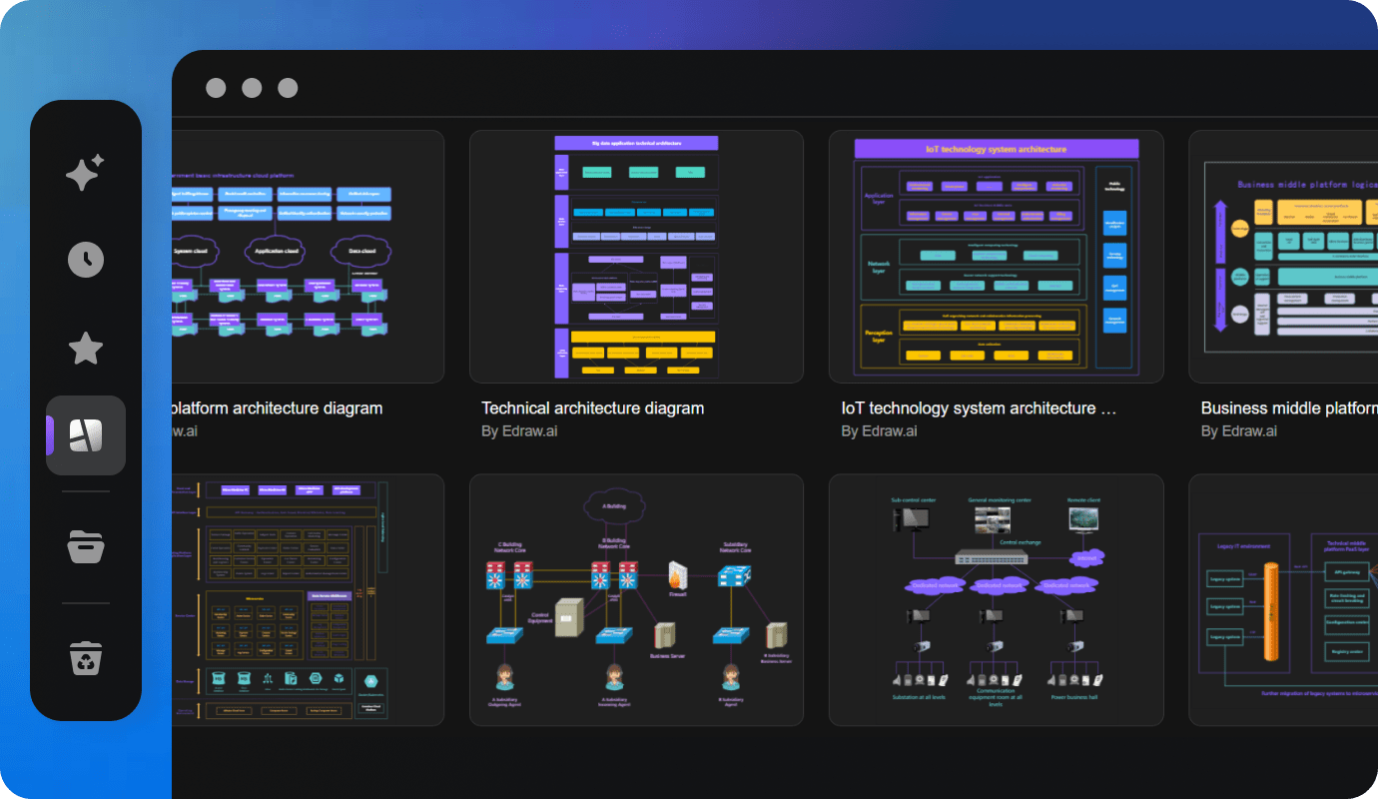The width and height of the screenshot is (1378, 799).
Task: Open the legacy IT environment migration thumbnail
Action: [x=1283, y=600]
